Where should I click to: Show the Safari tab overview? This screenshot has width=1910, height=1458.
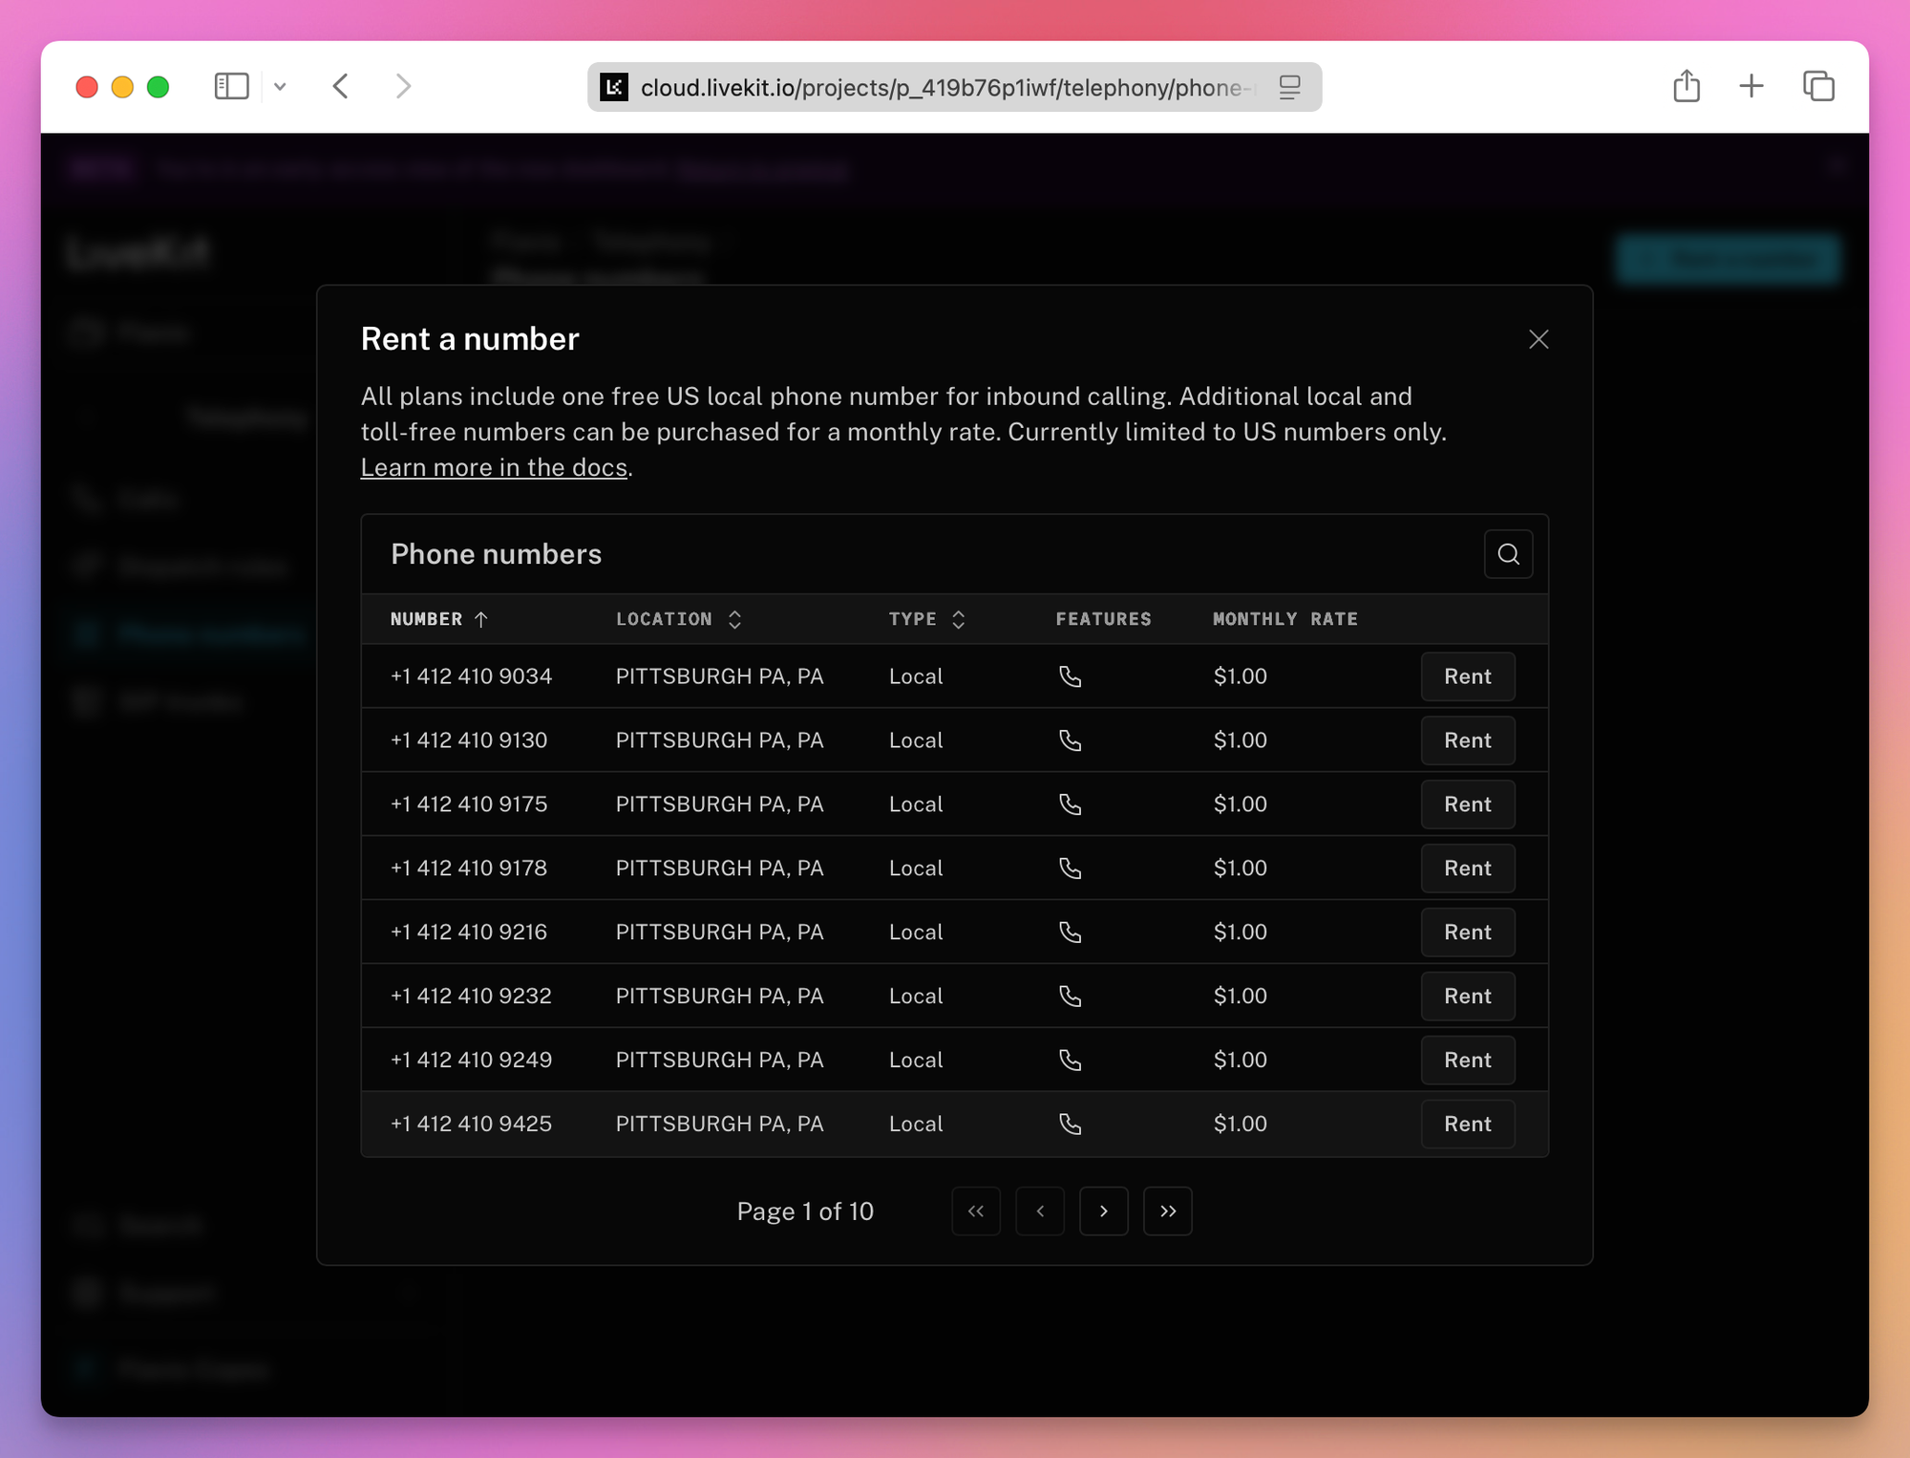tap(1818, 86)
